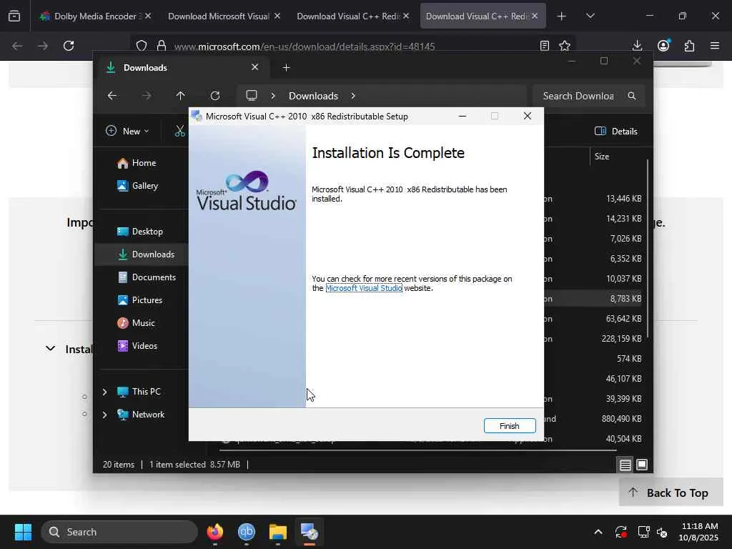Click the site padlock icon
This screenshot has width=732, height=549.
(x=162, y=46)
